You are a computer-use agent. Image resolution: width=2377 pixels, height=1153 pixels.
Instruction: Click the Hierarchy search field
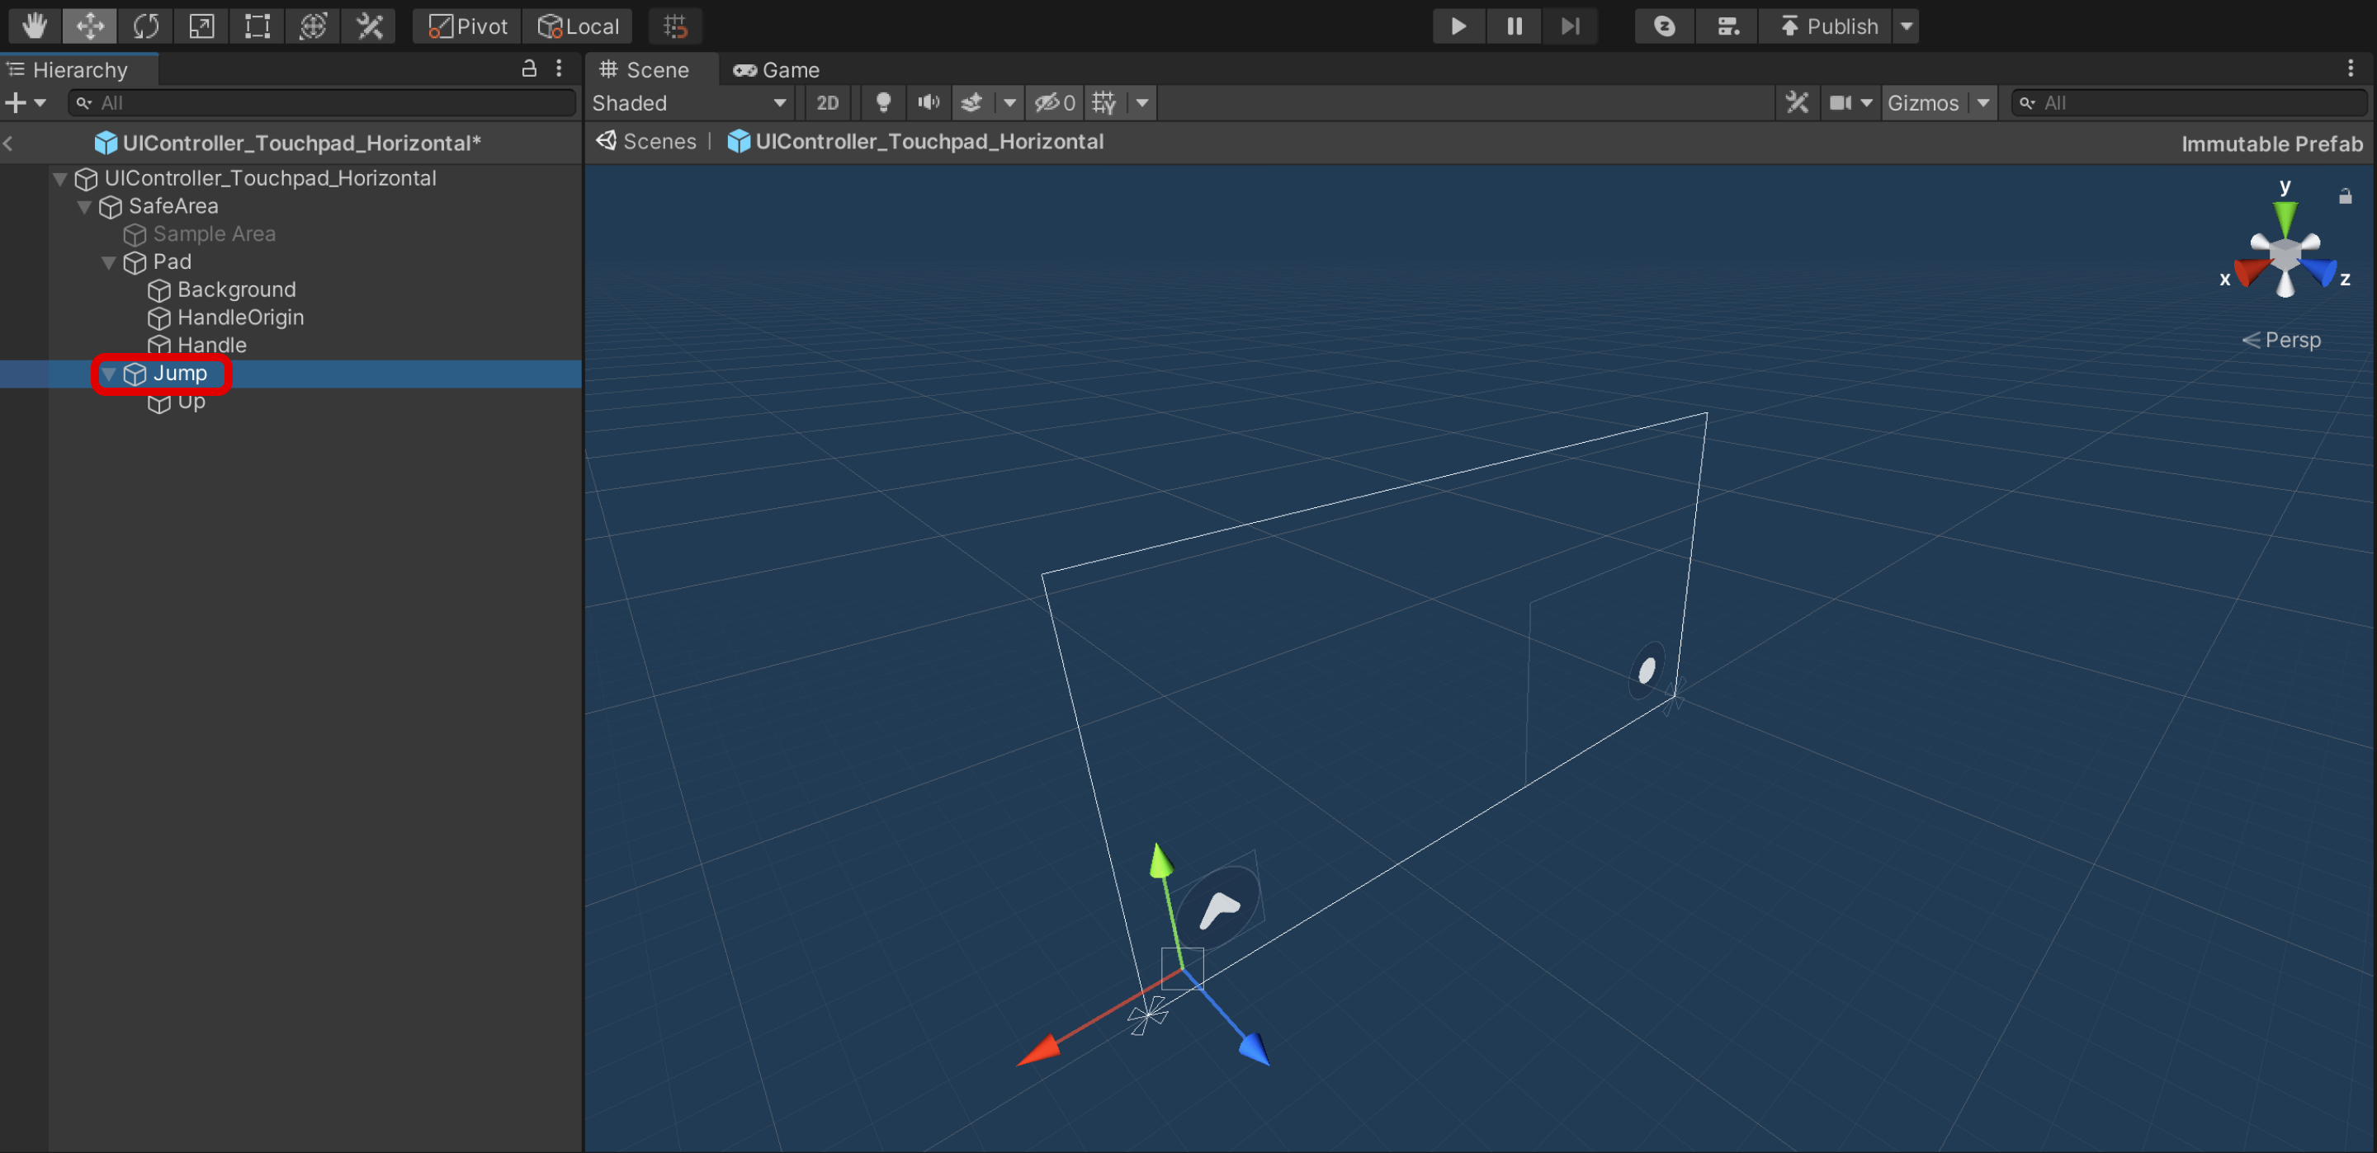click(x=323, y=102)
